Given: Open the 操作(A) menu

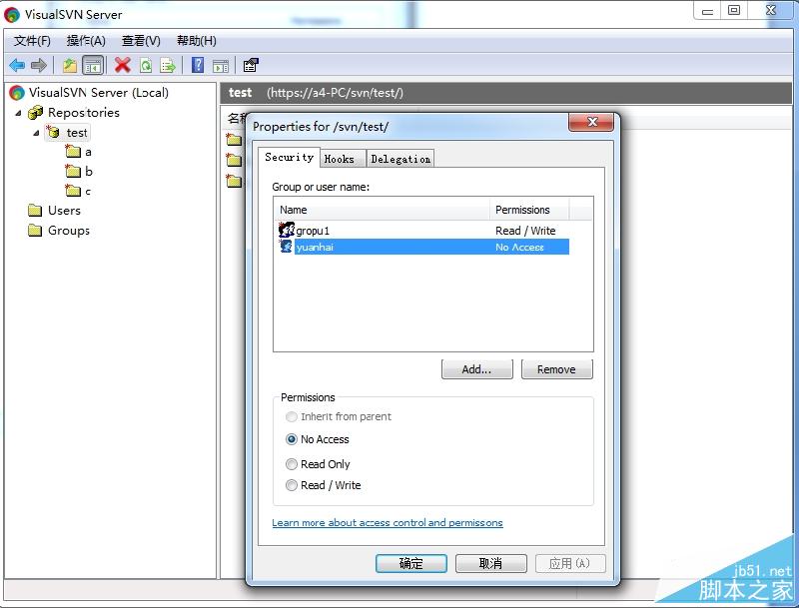Looking at the screenshot, I should pos(86,41).
